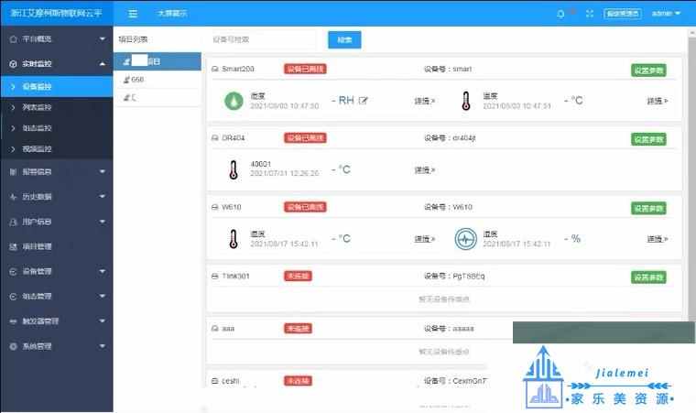696x413 pixels.
Task: Expand the 系统管理 menu arrow
Action: 103,346
